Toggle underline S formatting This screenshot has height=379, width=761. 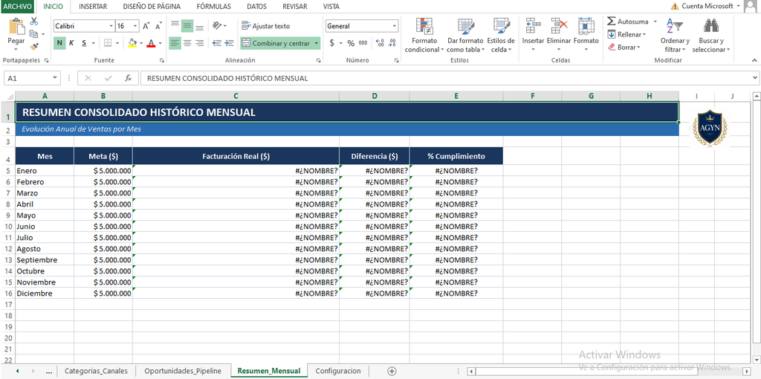(85, 43)
